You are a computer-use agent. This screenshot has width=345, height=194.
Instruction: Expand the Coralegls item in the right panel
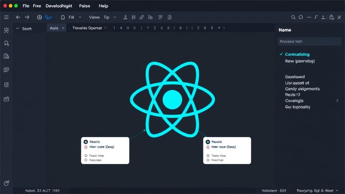pyautogui.click(x=294, y=100)
